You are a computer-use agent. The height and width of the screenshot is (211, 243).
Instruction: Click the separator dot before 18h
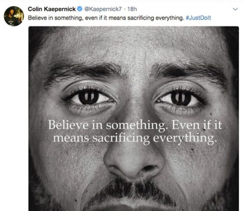[x=124, y=9]
